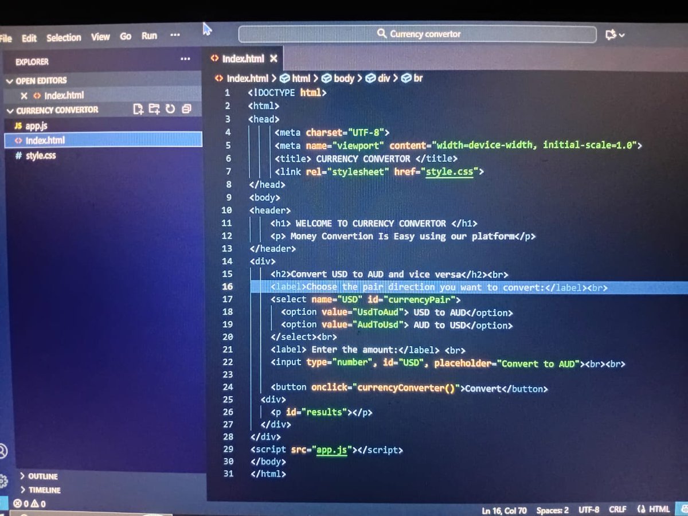Follow the app.js link in script tag
The width and height of the screenshot is (688, 516).
pos(332,450)
